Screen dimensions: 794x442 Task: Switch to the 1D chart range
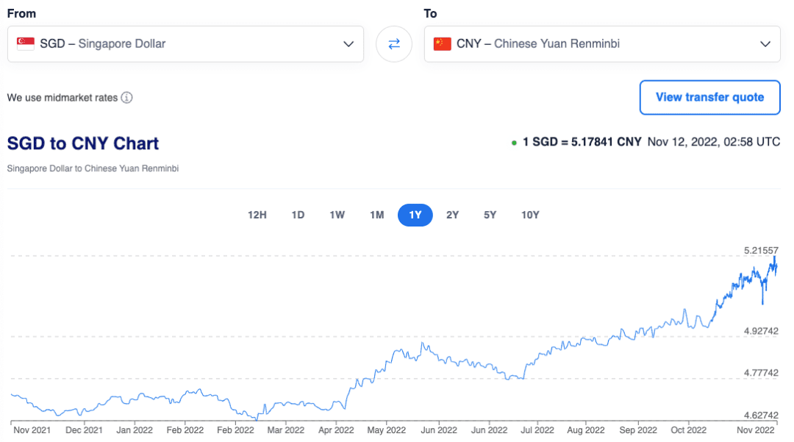[298, 215]
